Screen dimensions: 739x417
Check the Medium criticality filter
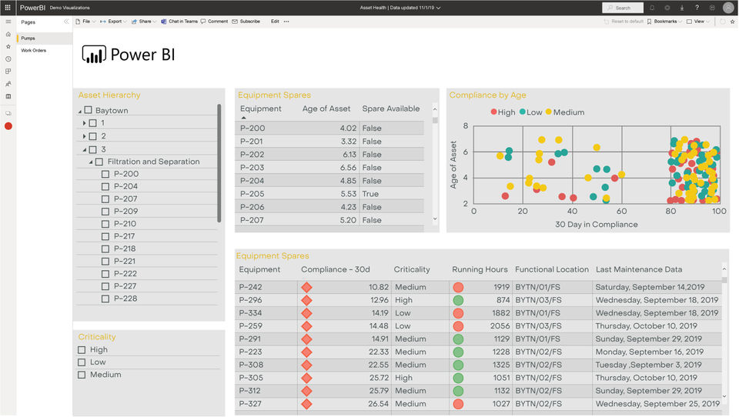(82, 375)
